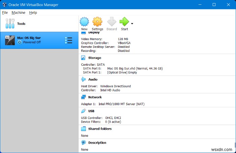Click the Description speech bubble icon
The image size is (236, 153).
[x=83, y=143]
